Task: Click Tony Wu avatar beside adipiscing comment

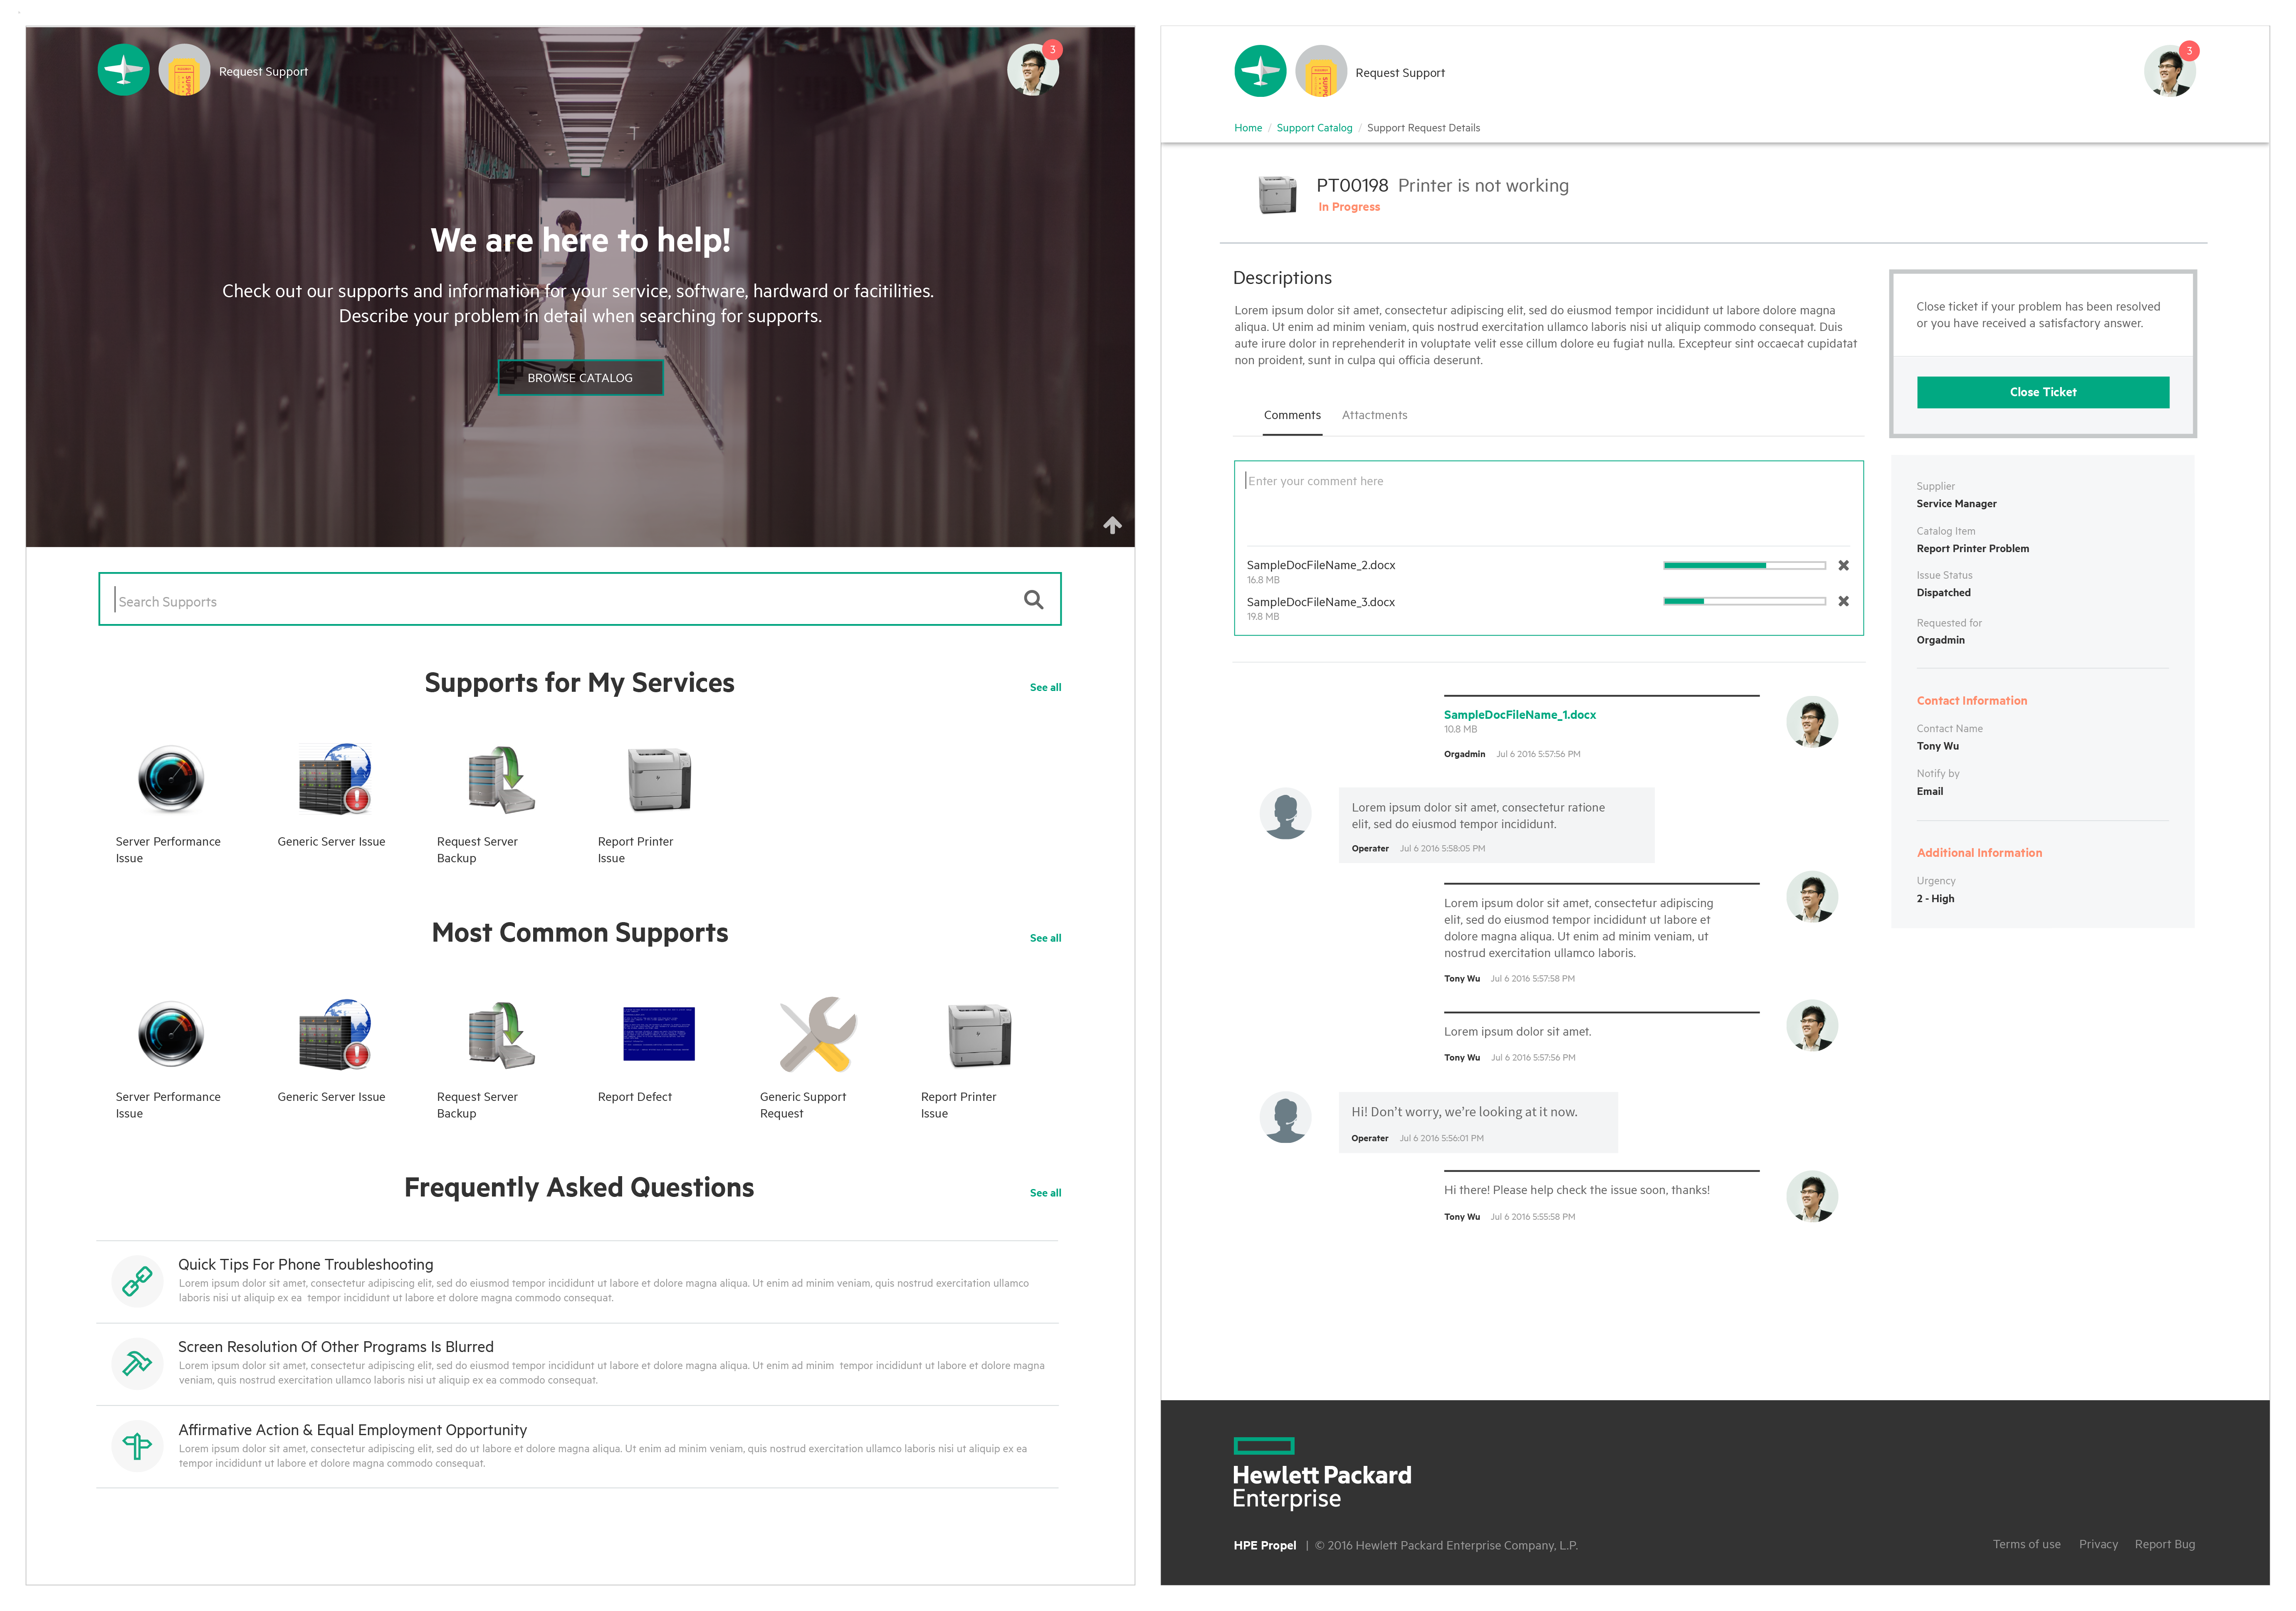Action: pyautogui.click(x=1812, y=896)
